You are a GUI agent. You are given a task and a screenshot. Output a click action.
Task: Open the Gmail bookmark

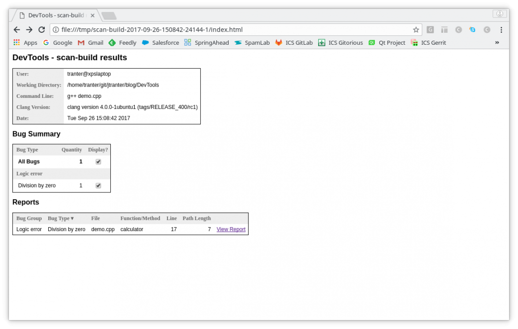coord(90,43)
